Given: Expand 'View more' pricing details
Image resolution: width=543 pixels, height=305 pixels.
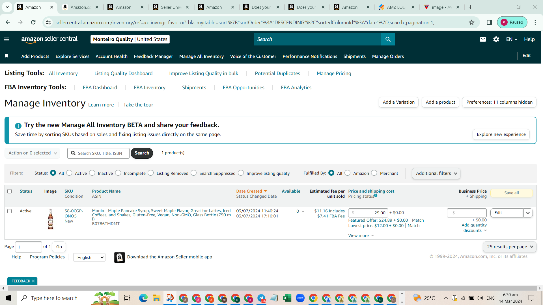Looking at the screenshot, I should pos(361,236).
